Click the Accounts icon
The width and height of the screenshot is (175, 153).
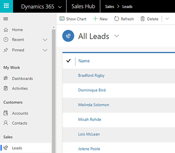coord(6,113)
